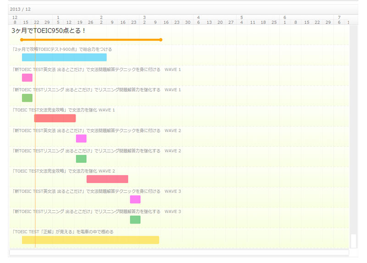Click the yellow 「正解」が見える task bar
The image size is (367, 263).
(90, 240)
